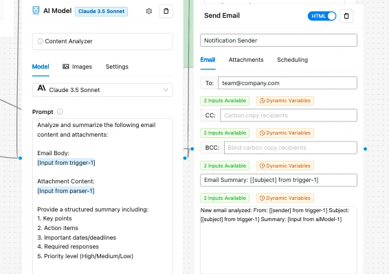Click the CC recipients field
This screenshot has width=389, height=274.
coord(289,115)
